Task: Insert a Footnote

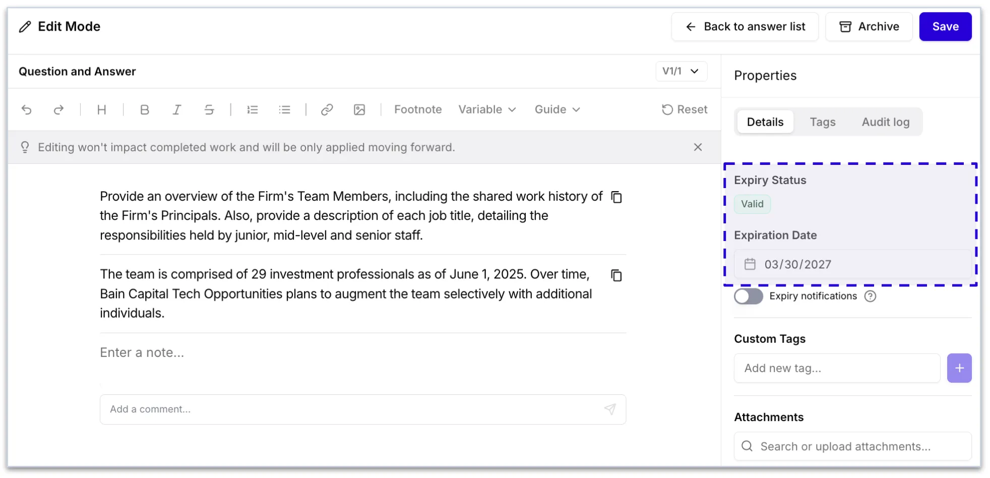Action: tap(418, 109)
